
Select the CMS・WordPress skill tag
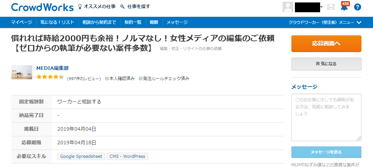(x=127, y=156)
